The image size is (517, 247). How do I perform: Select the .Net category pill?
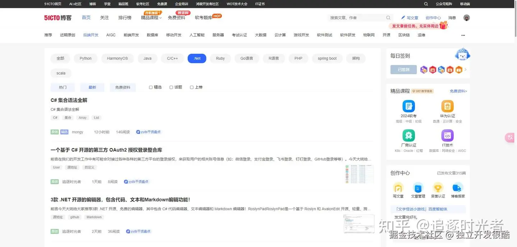click(x=197, y=58)
